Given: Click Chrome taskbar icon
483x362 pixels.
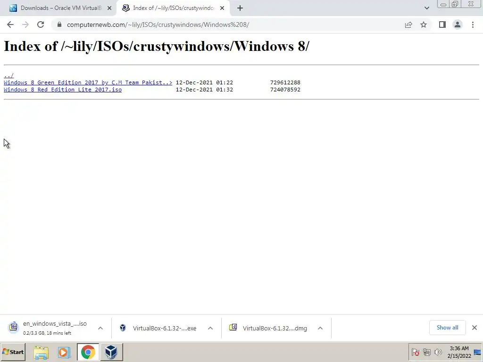Looking at the screenshot, I should [x=88, y=352].
